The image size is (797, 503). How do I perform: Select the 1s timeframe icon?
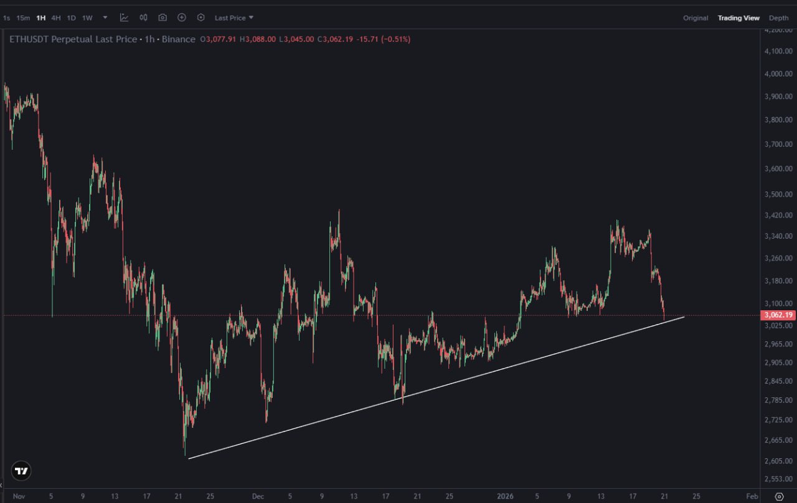[x=6, y=17]
